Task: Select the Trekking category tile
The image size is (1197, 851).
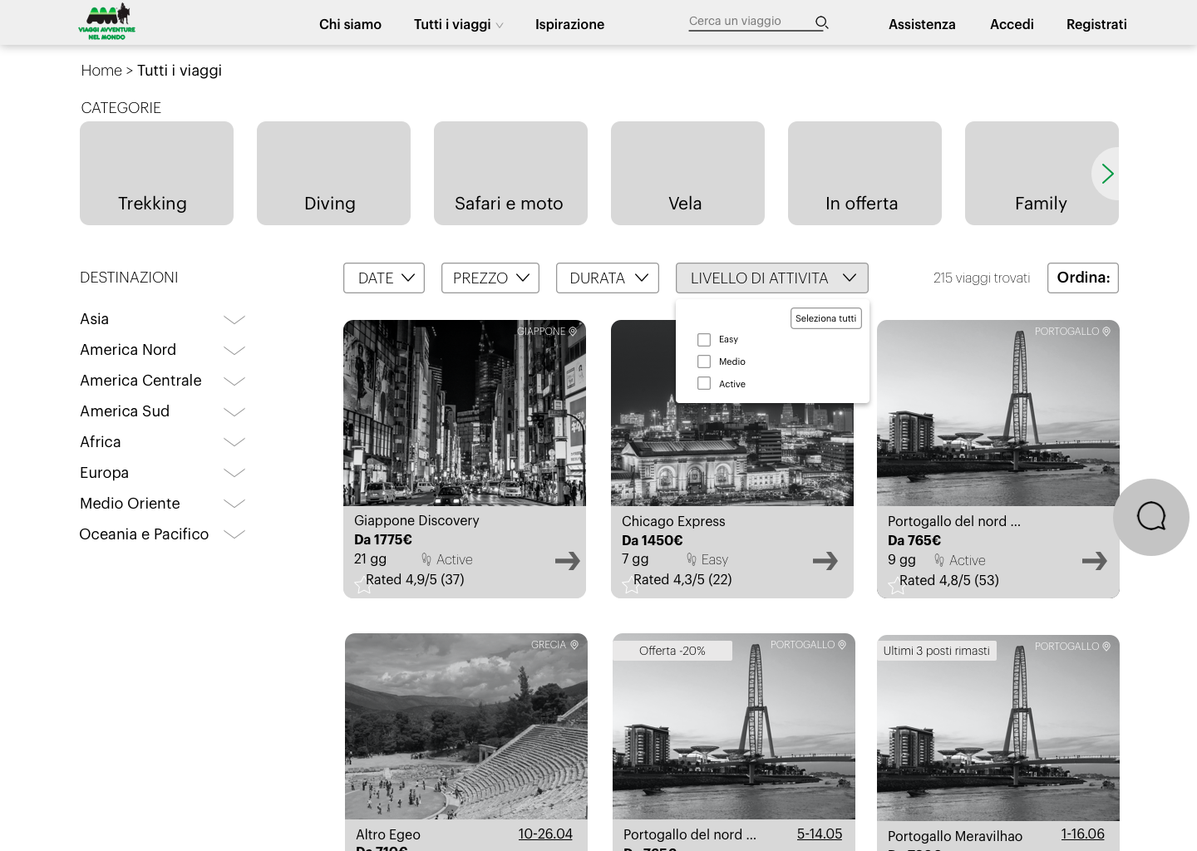Action: tap(156, 173)
